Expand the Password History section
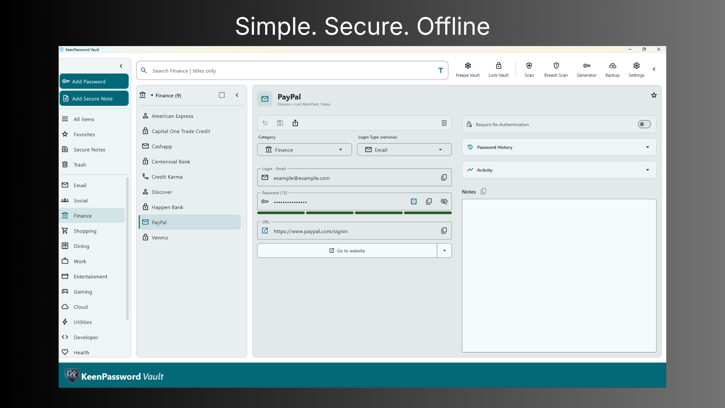This screenshot has width=725, height=408. (x=559, y=147)
